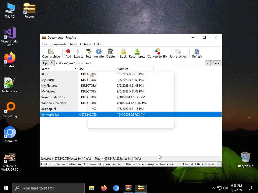The width and height of the screenshot is (258, 193).
Task: Click the taskbar clock and date
Action: (x=236, y=188)
